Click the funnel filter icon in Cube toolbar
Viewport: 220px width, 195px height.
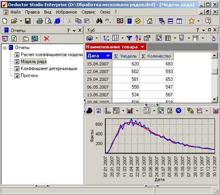[129, 38]
